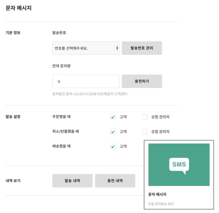Toggle 고객 checkbox for 배송했을 때
Viewport: 219px width, 213px height.
coord(113,147)
